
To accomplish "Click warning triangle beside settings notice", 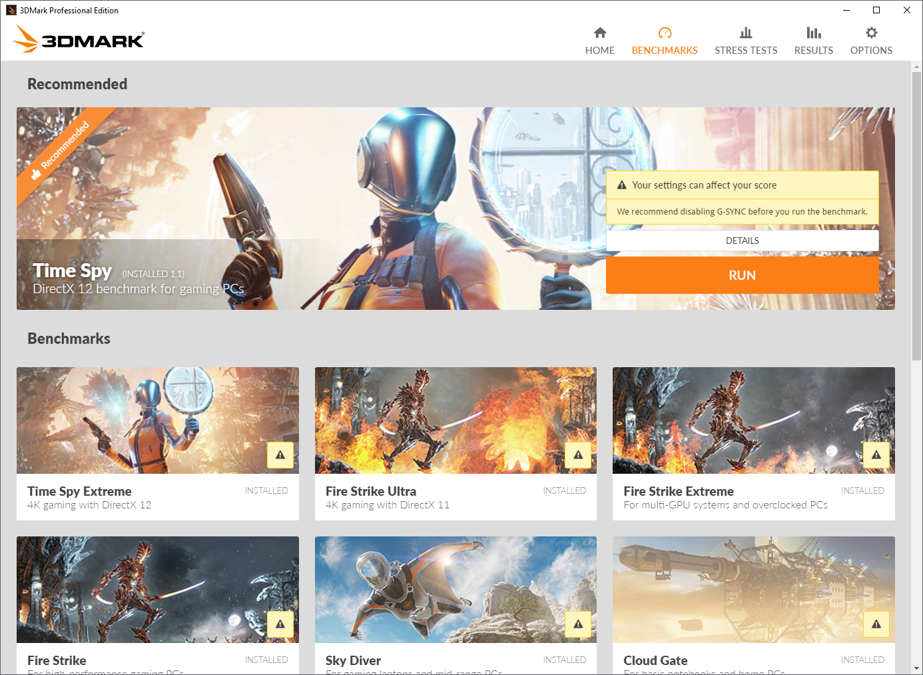I will pos(622,185).
